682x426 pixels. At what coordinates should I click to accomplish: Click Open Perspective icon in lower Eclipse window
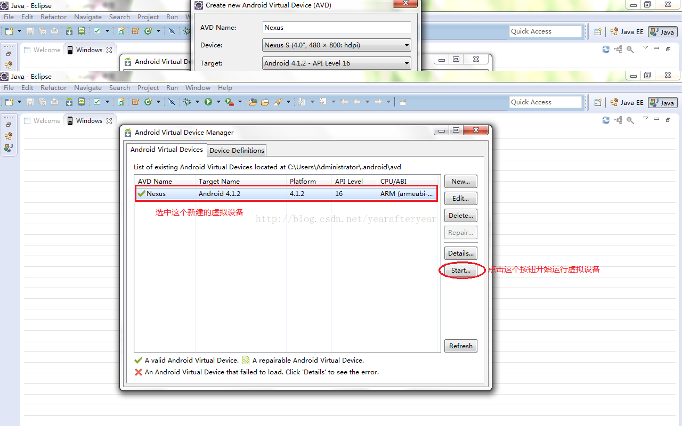pos(598,102)
